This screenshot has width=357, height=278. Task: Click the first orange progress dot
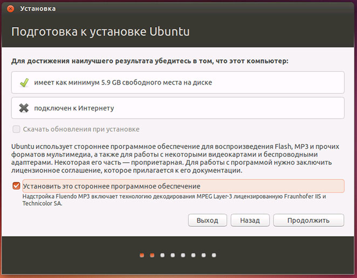pyautogui.click(x=142, y=255)
